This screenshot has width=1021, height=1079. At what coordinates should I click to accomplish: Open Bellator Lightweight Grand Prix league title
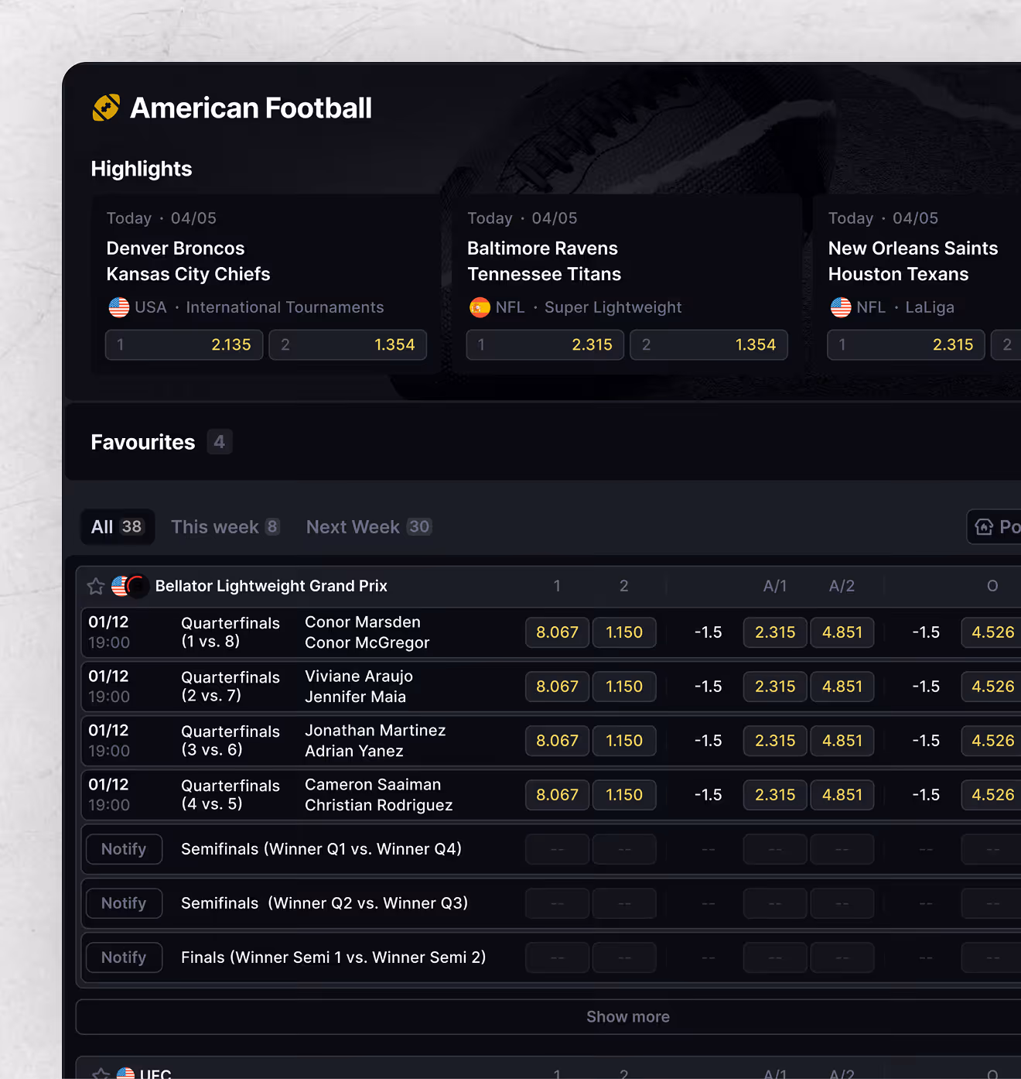(x=271, y=586)
